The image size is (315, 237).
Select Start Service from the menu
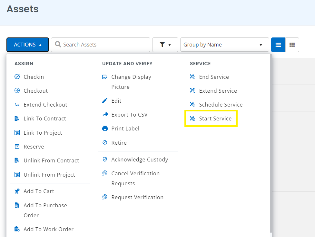215,118
